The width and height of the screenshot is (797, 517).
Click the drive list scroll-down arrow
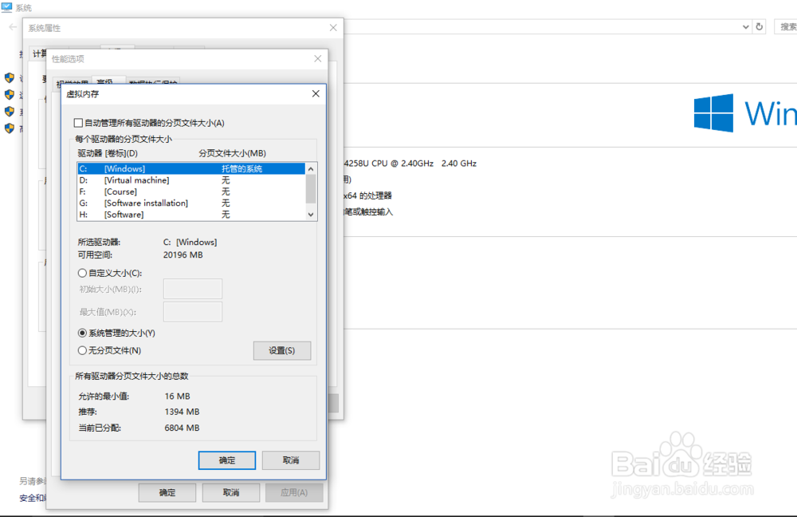pyautogui.click(x=311, y=215)
